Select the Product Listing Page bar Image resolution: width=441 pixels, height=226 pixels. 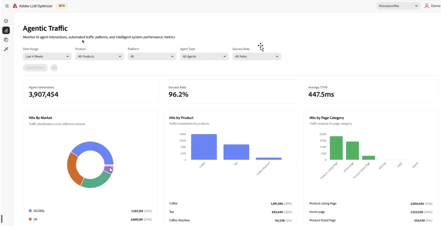click(336, 148)
